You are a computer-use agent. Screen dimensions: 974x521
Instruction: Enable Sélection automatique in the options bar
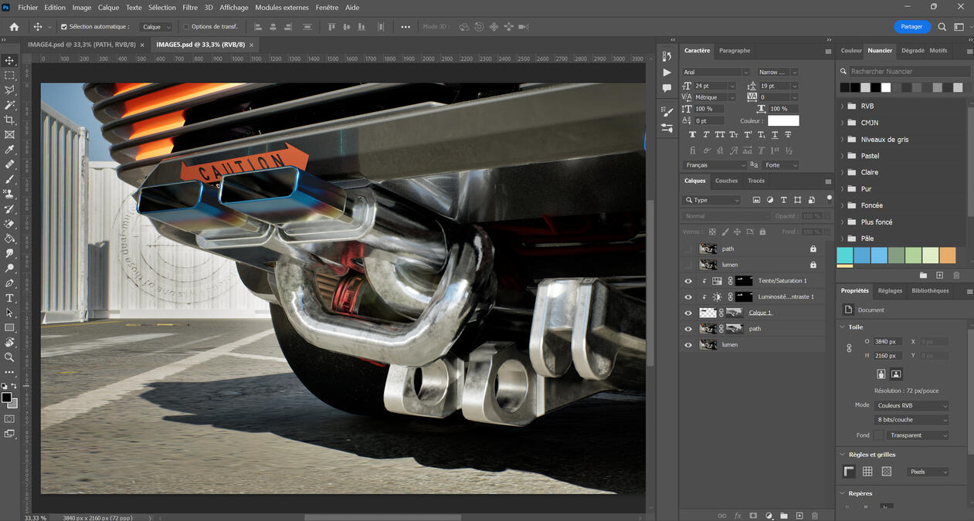tap(66, 26)
